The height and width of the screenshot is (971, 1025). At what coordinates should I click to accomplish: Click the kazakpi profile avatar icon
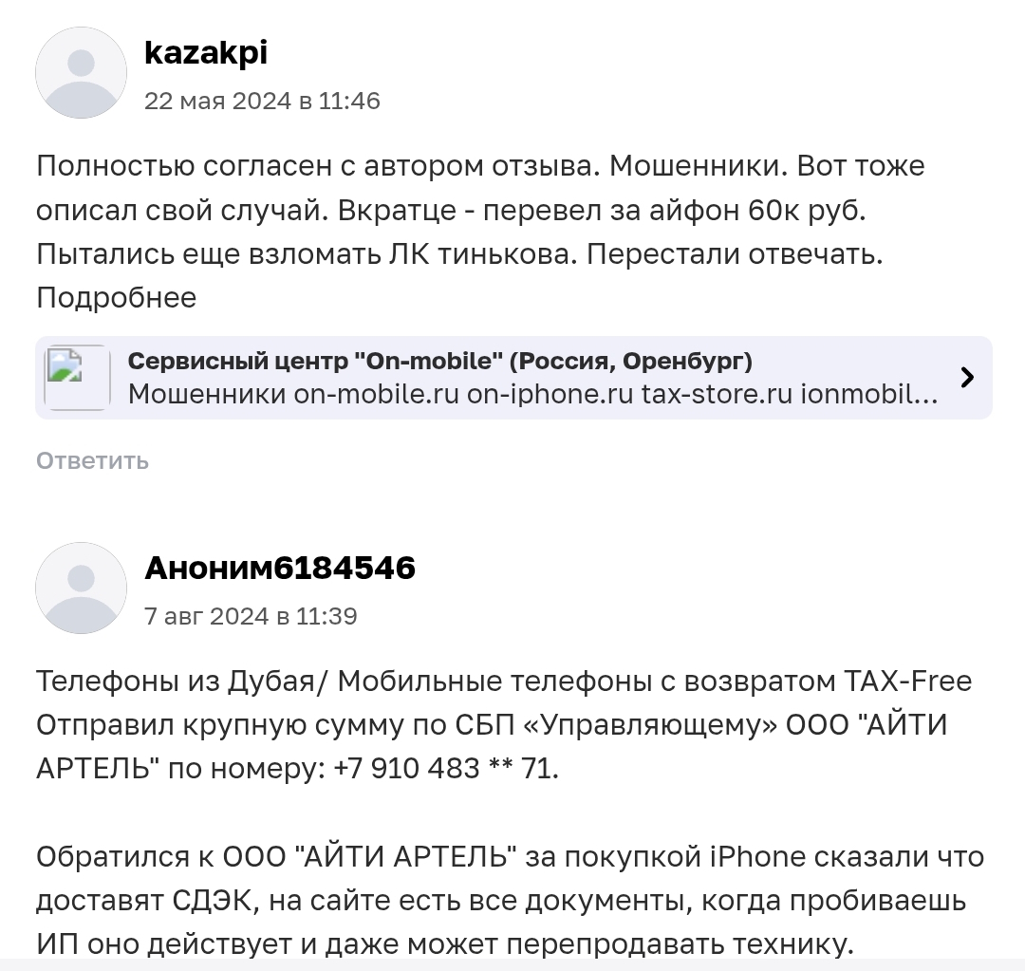[x=81, y=73]
